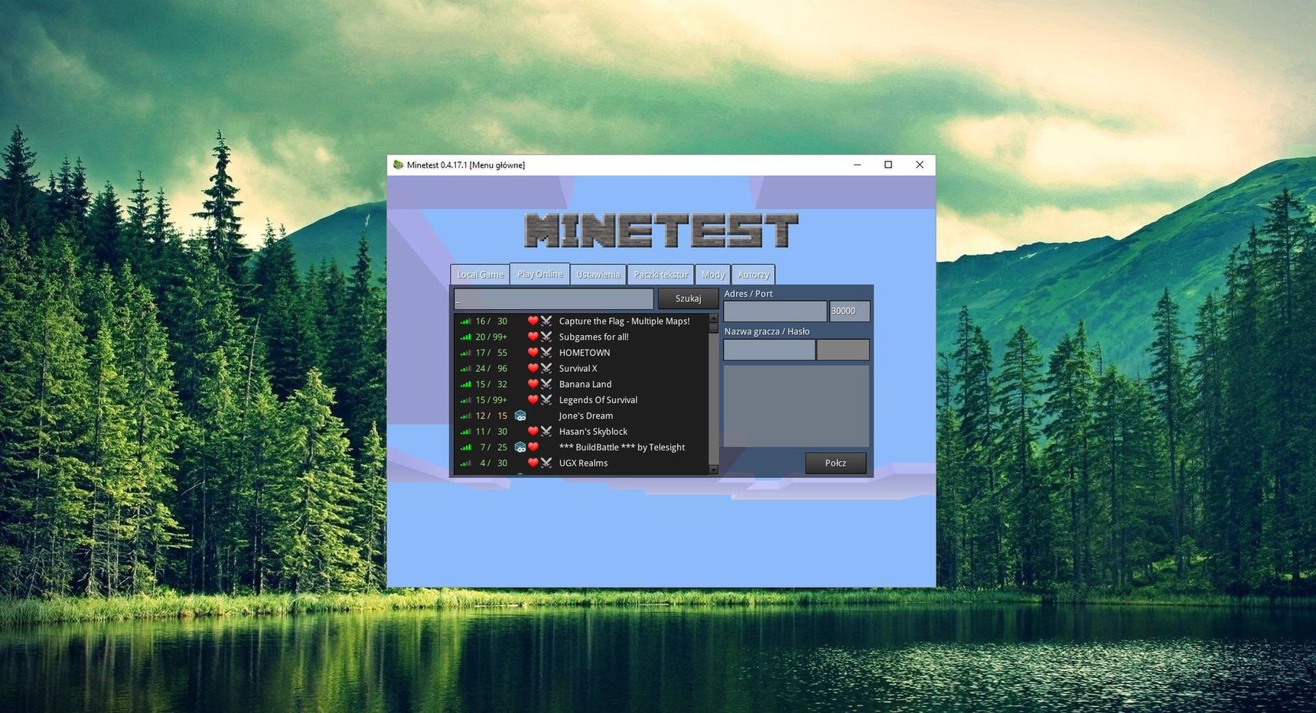1316x713 pixels.
Task: Click the signal bars icon on Subgames for all! row
Action: click(x=465, y=337)
